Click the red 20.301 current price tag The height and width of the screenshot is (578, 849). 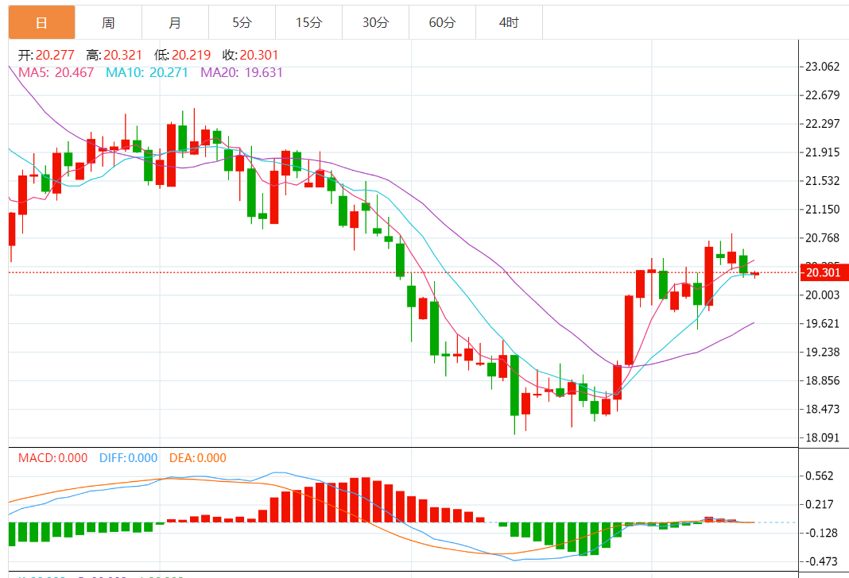click(x=824, y=272)
